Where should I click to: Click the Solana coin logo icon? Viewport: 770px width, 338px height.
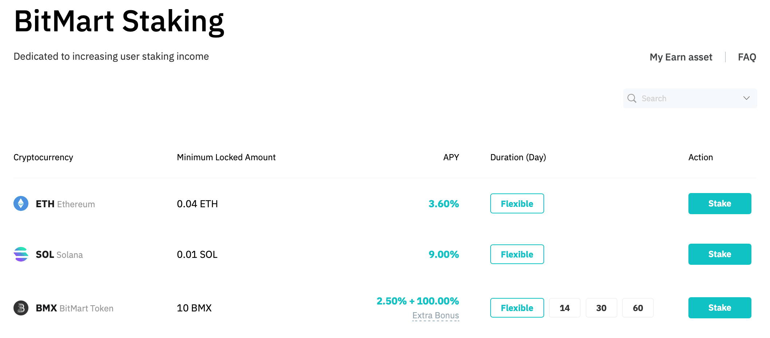pyautogui.click(x=21, y=254)
